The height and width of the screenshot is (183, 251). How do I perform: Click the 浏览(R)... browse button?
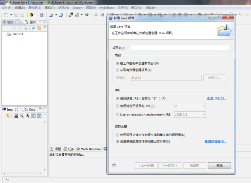pos(215,78)
